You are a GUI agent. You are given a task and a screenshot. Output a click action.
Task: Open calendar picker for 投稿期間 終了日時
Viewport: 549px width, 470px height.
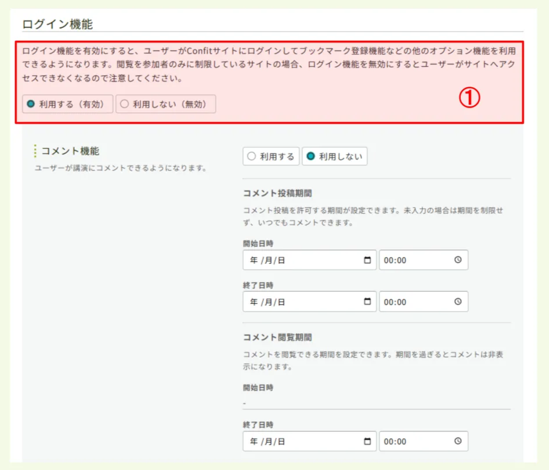(x=367, y=302)
